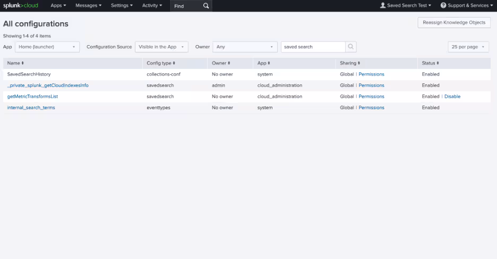Open the Settings menu
The image size is (497, 259).
coord(122,5)
